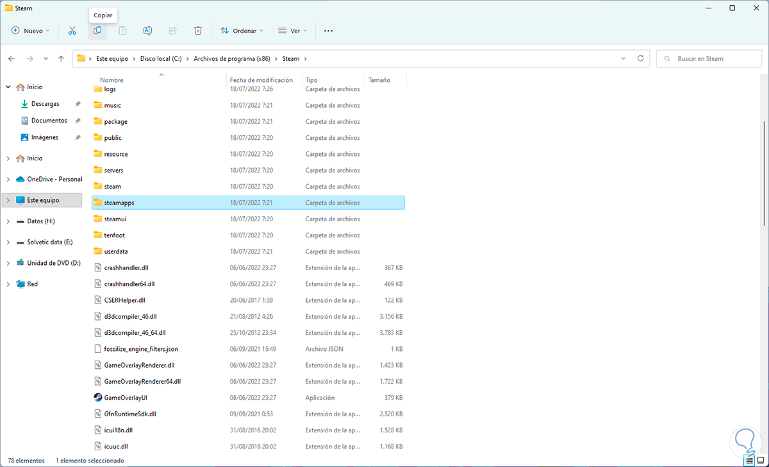Click the Copiar copy icon

[97, 30]
